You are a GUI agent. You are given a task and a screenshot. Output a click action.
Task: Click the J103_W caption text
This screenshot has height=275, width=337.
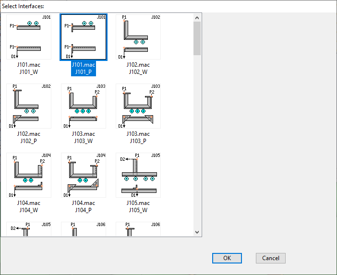[x=84, y=141]
